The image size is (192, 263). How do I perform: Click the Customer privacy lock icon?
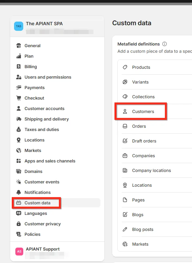click(x=19, y=224)
